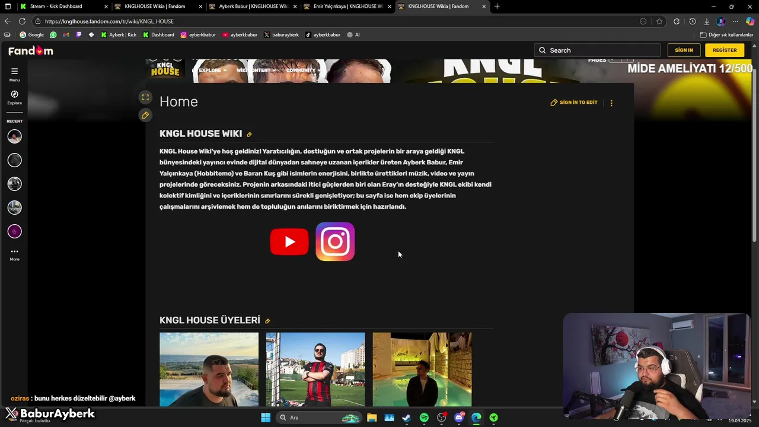Open Ayberk | Kick bookmark

coord(119,35)
